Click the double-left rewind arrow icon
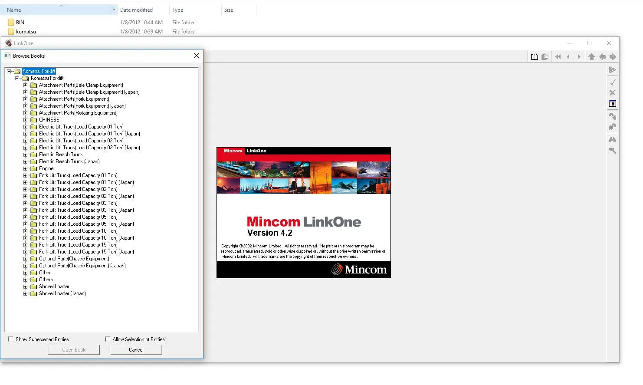This screenshot has height=385, width=643. pos(558,57)
